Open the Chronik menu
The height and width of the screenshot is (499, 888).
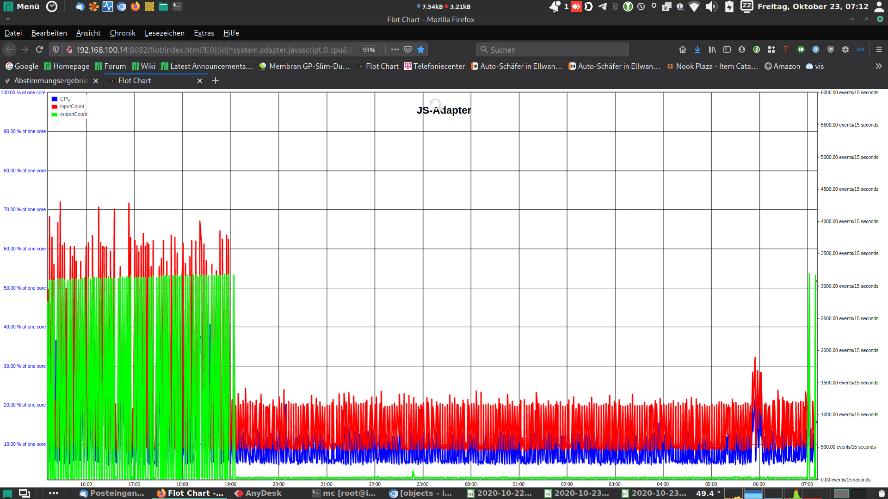click(123, 33)
